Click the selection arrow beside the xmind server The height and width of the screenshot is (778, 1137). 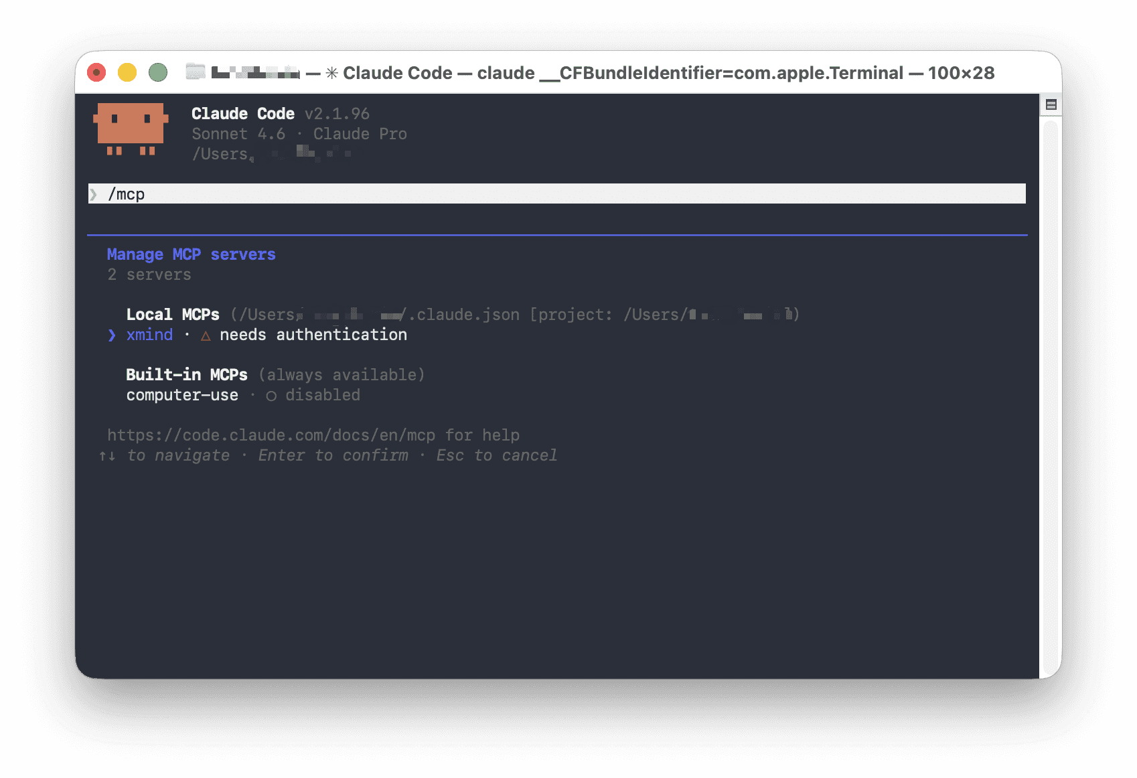tap(111, 335)
